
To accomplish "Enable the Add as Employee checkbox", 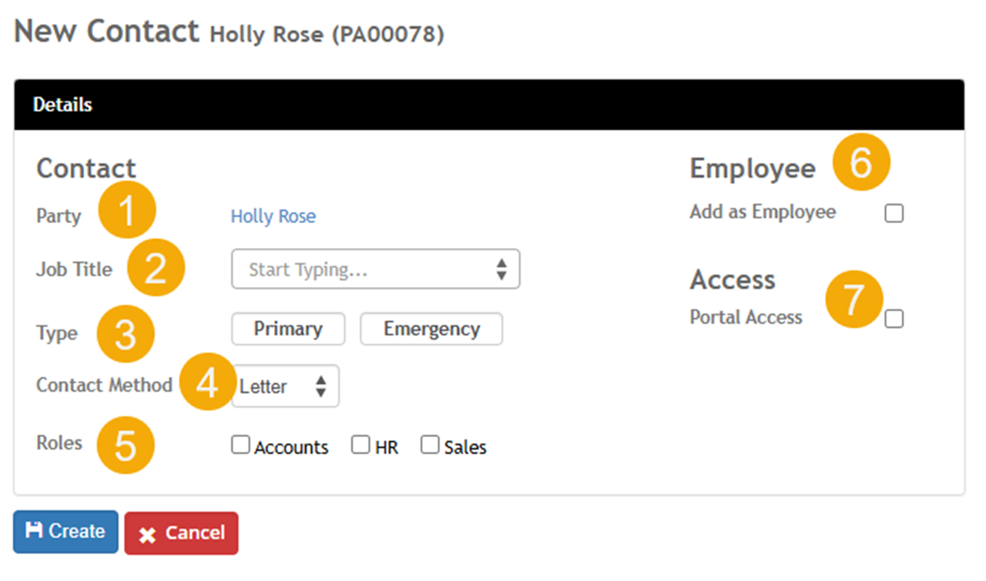I will 894,213.
